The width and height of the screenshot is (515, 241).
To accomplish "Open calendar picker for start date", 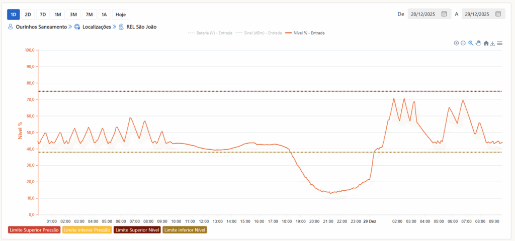I will (444, 14).
